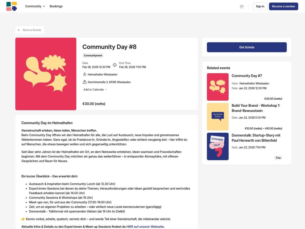Click the Get tickets button
The width and height of the screenshot is (305, 229).
click(x=246, y=47)
